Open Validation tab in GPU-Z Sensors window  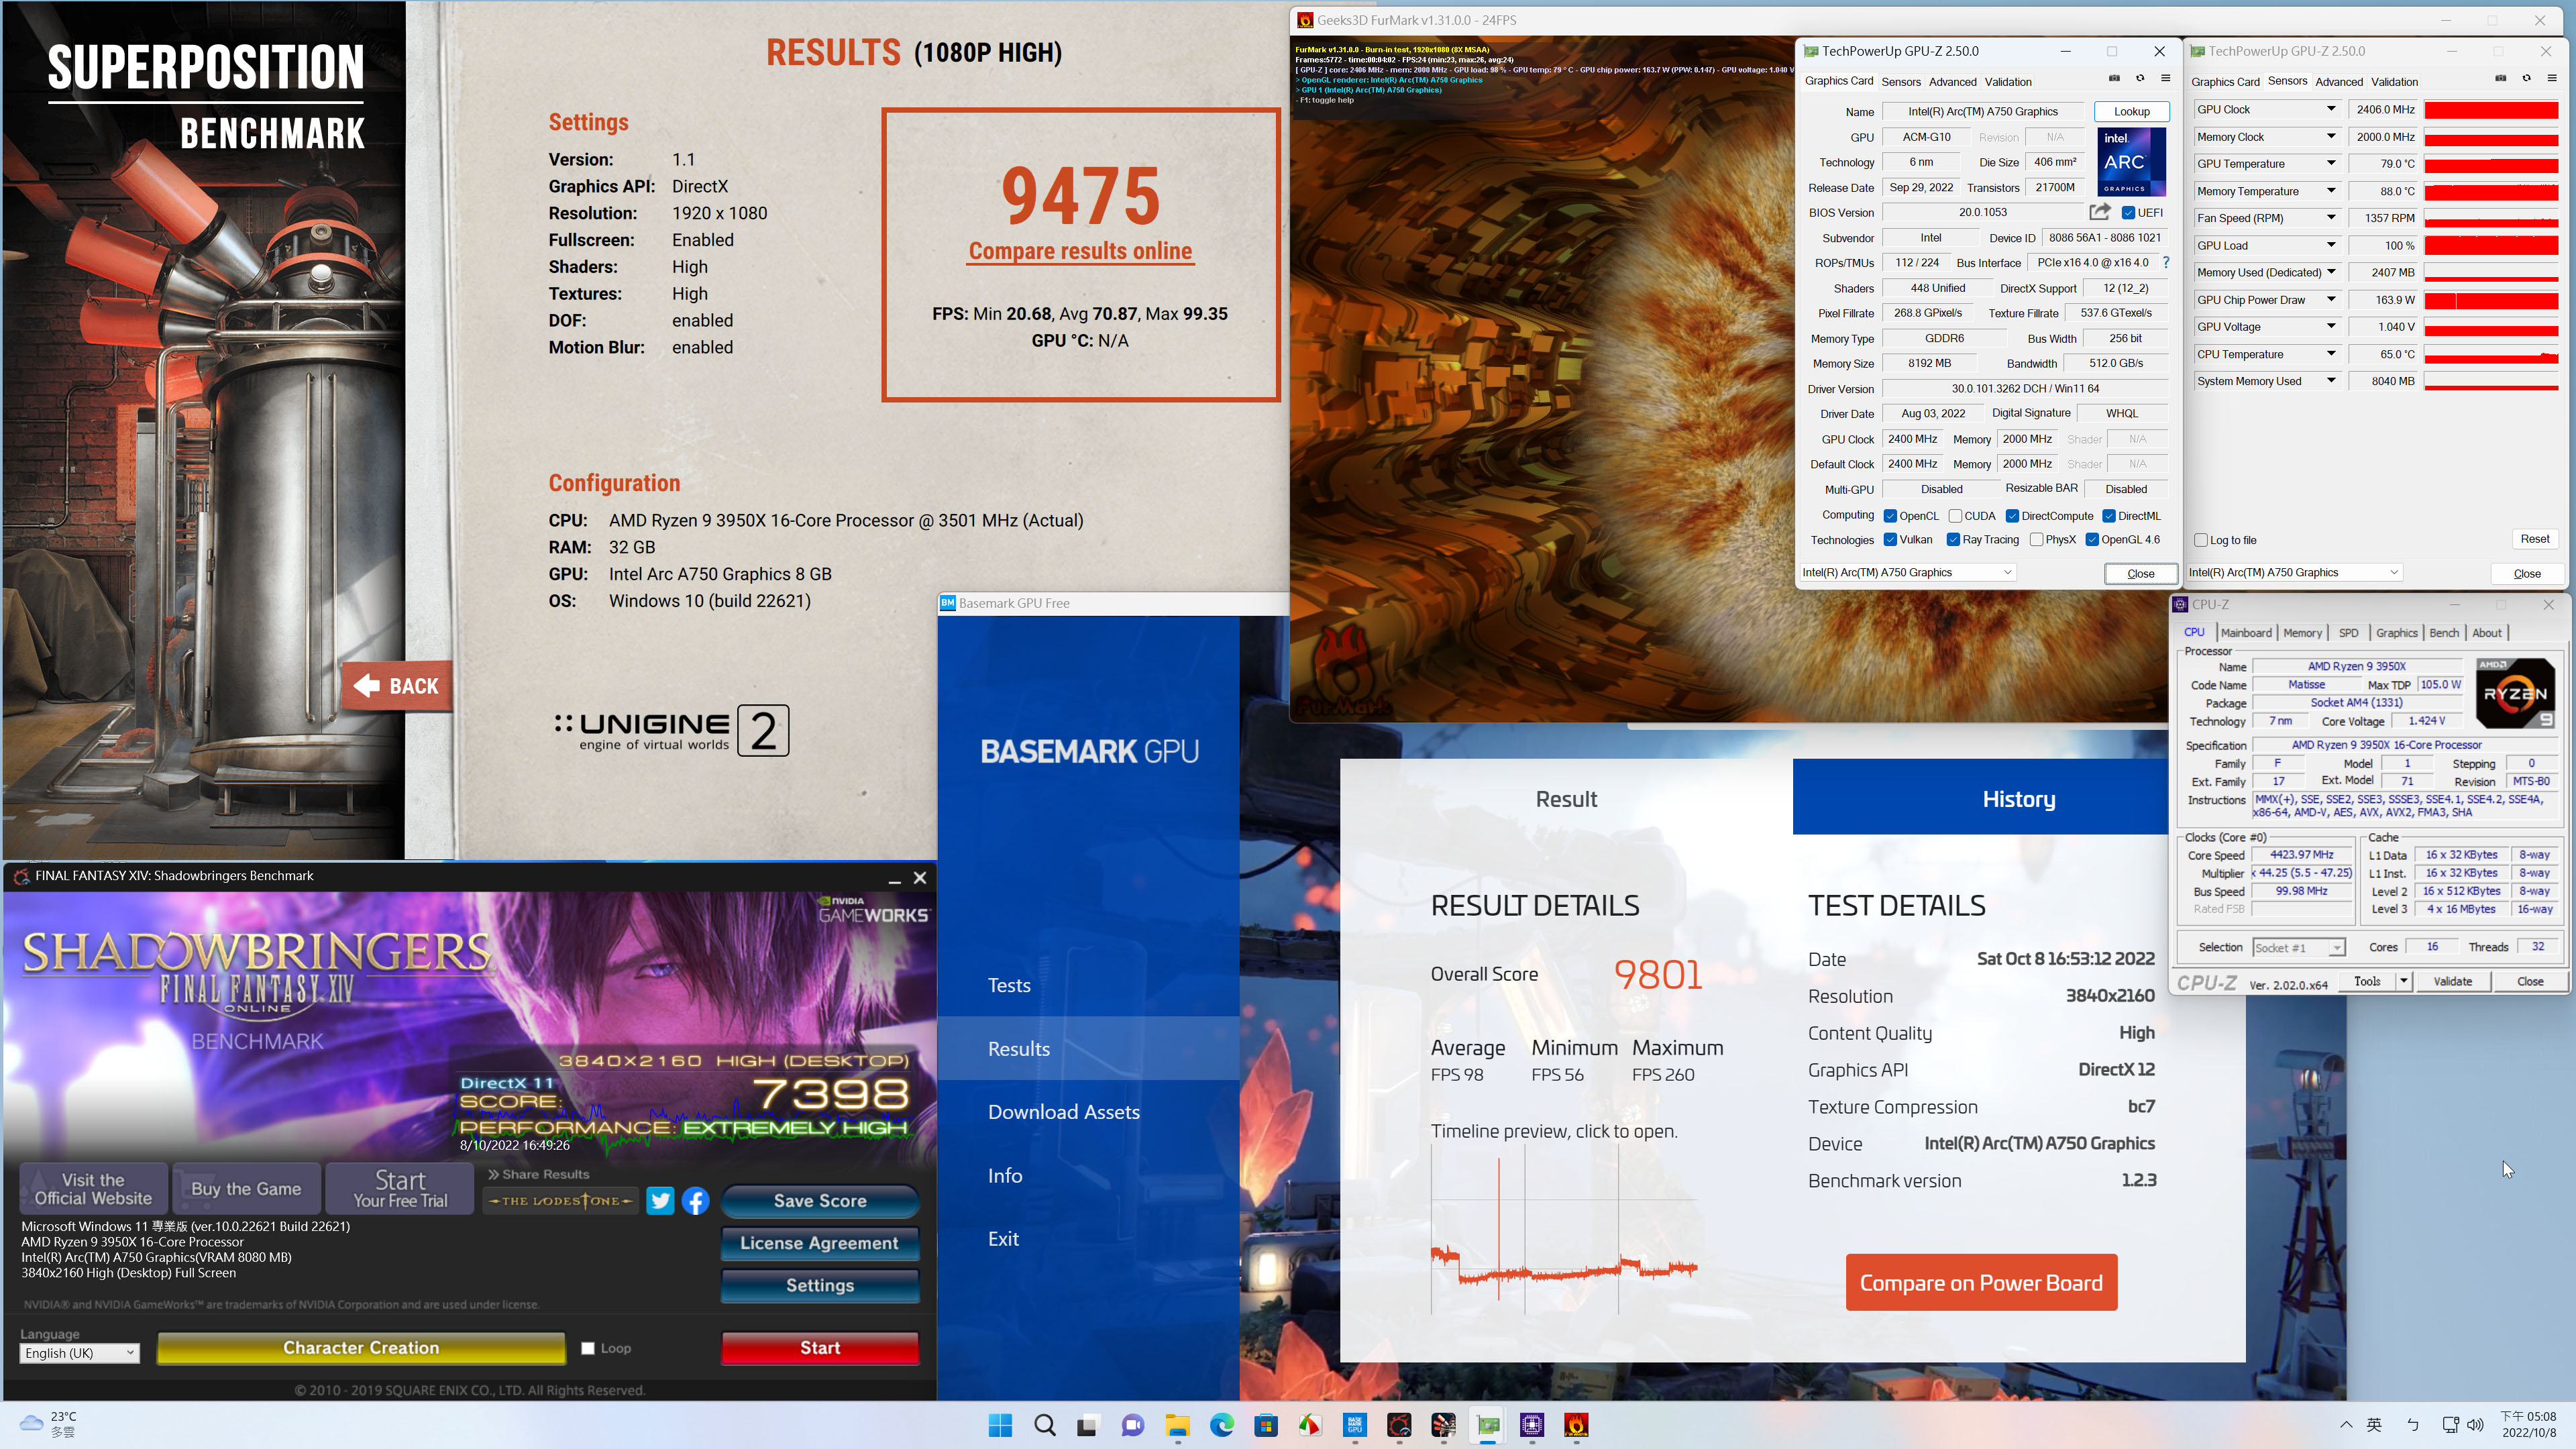(x=2394, y=82)
